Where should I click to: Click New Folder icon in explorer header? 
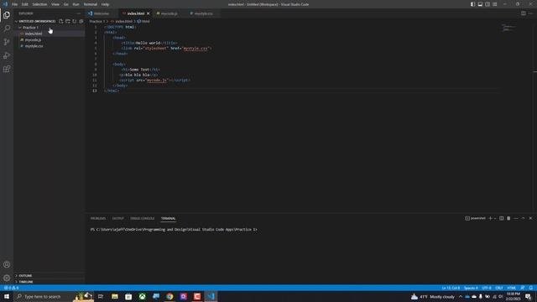pos(68,21)
